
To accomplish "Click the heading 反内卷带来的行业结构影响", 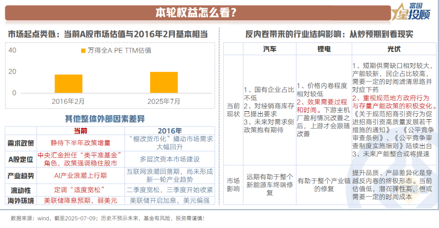I will pos(329,34).
